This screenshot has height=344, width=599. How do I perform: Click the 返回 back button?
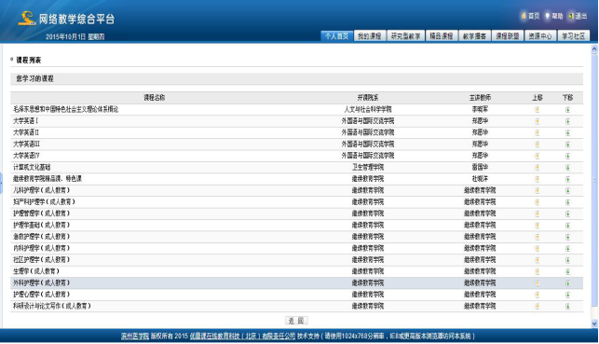coord(296,321)
